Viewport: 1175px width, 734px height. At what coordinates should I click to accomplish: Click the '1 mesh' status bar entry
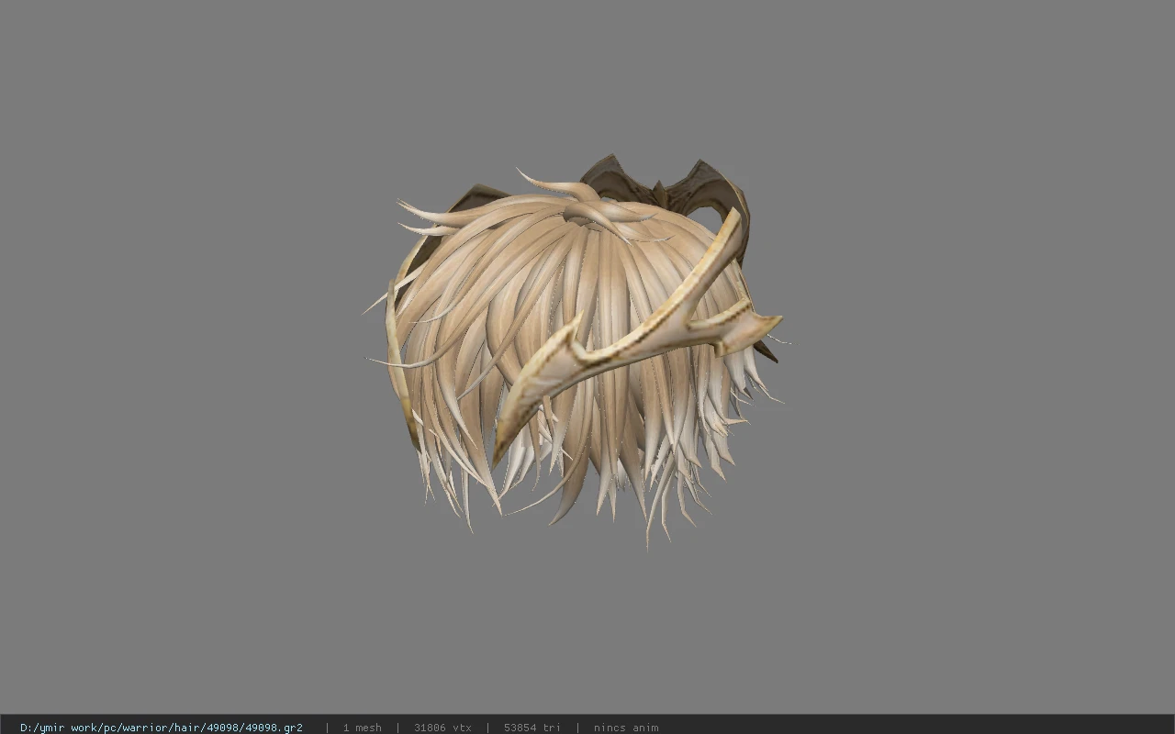(362, 728)
